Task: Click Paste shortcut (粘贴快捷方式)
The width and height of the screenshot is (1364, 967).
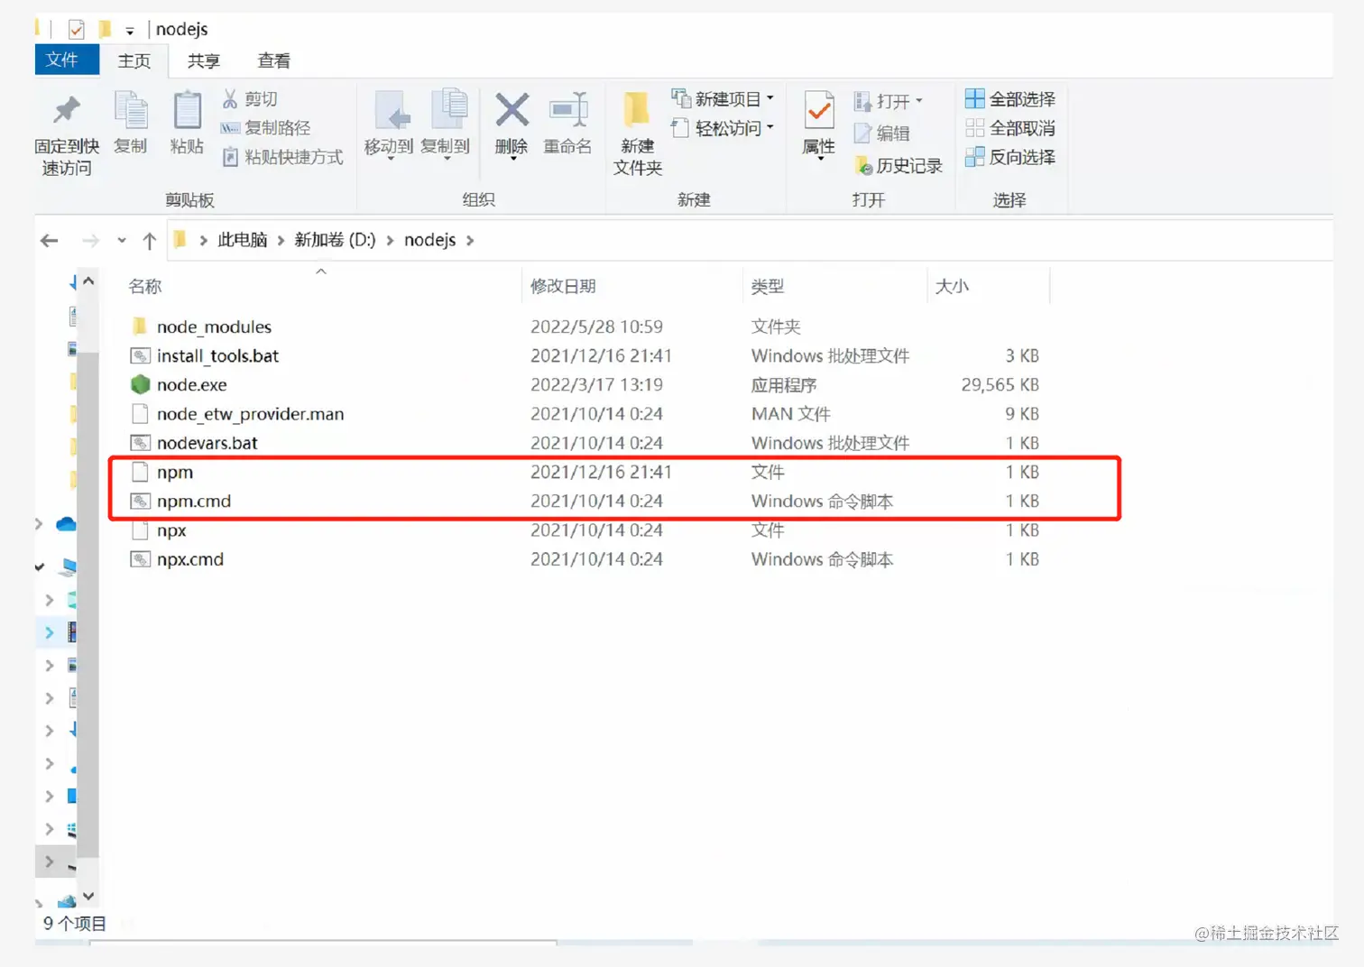Action: tap(282, 157)
